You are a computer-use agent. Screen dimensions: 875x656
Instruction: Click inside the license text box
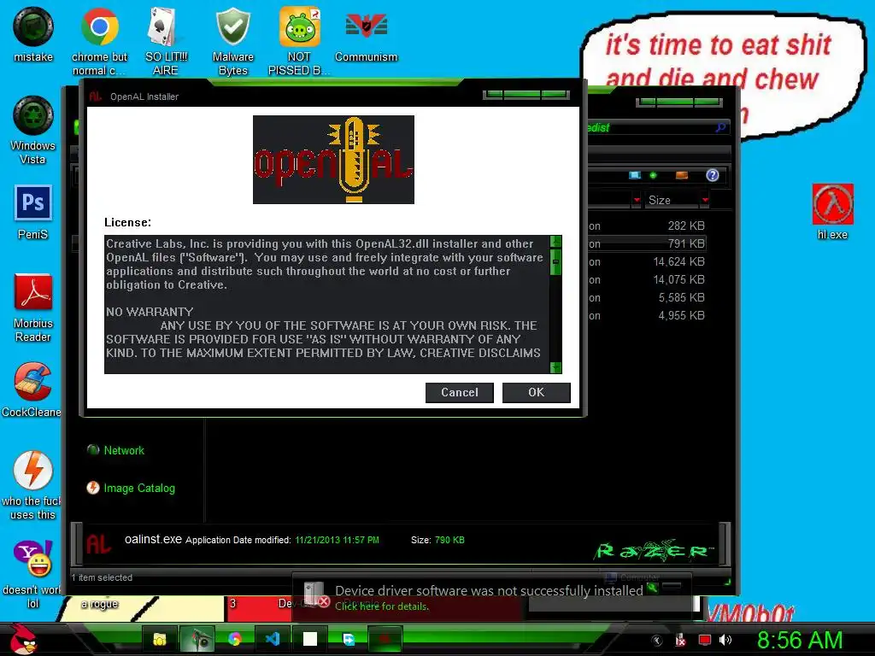point(326,305)
